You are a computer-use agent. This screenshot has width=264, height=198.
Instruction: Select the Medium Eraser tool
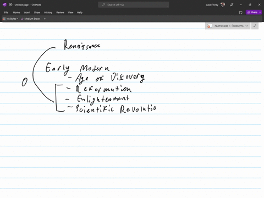tap(30, 19)
